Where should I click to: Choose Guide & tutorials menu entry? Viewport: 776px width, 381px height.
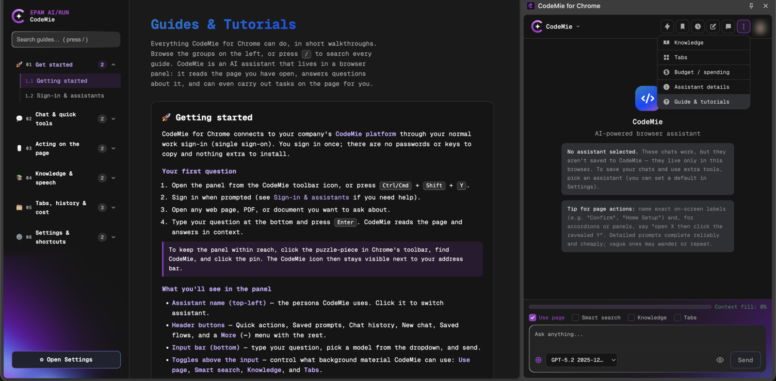point(704,102)
